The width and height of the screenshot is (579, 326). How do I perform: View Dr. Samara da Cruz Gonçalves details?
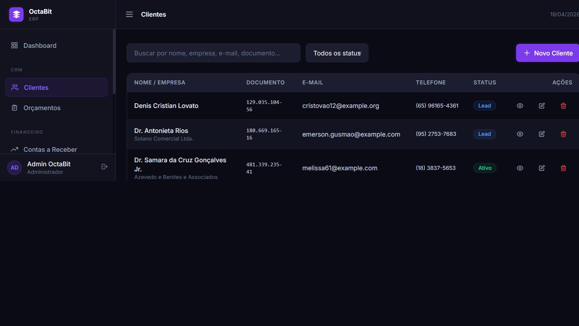point(520,168)
